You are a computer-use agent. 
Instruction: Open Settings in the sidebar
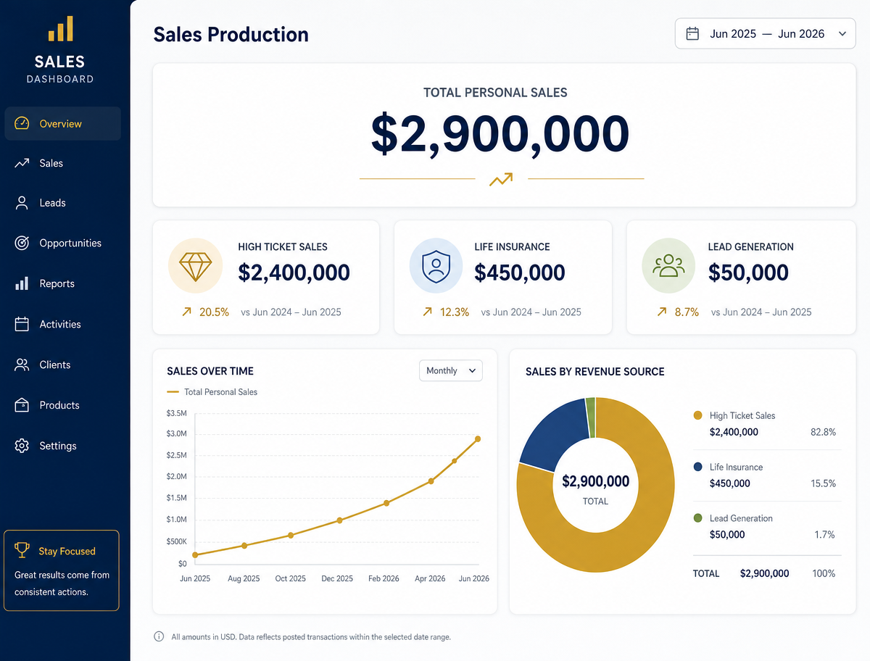click(62, 446)
